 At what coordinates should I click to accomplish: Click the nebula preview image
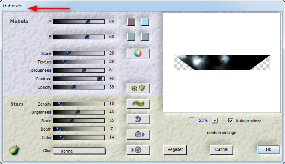[222, 62]
